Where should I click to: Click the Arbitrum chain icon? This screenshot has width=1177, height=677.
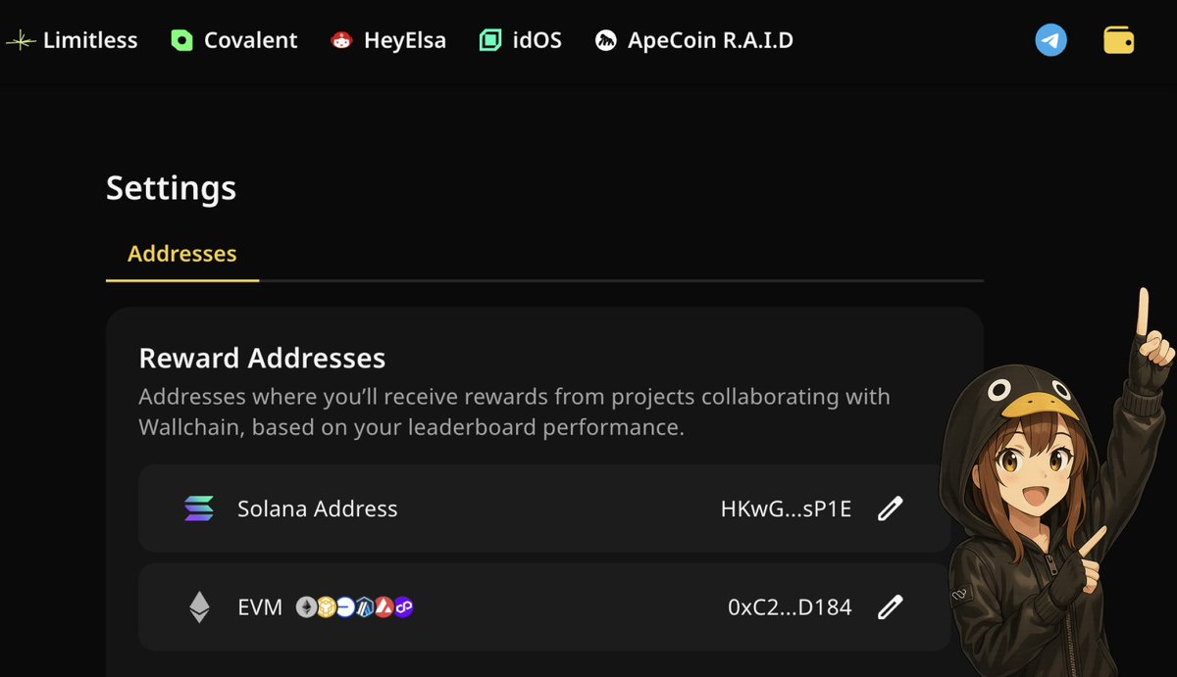tap(364, 607)
